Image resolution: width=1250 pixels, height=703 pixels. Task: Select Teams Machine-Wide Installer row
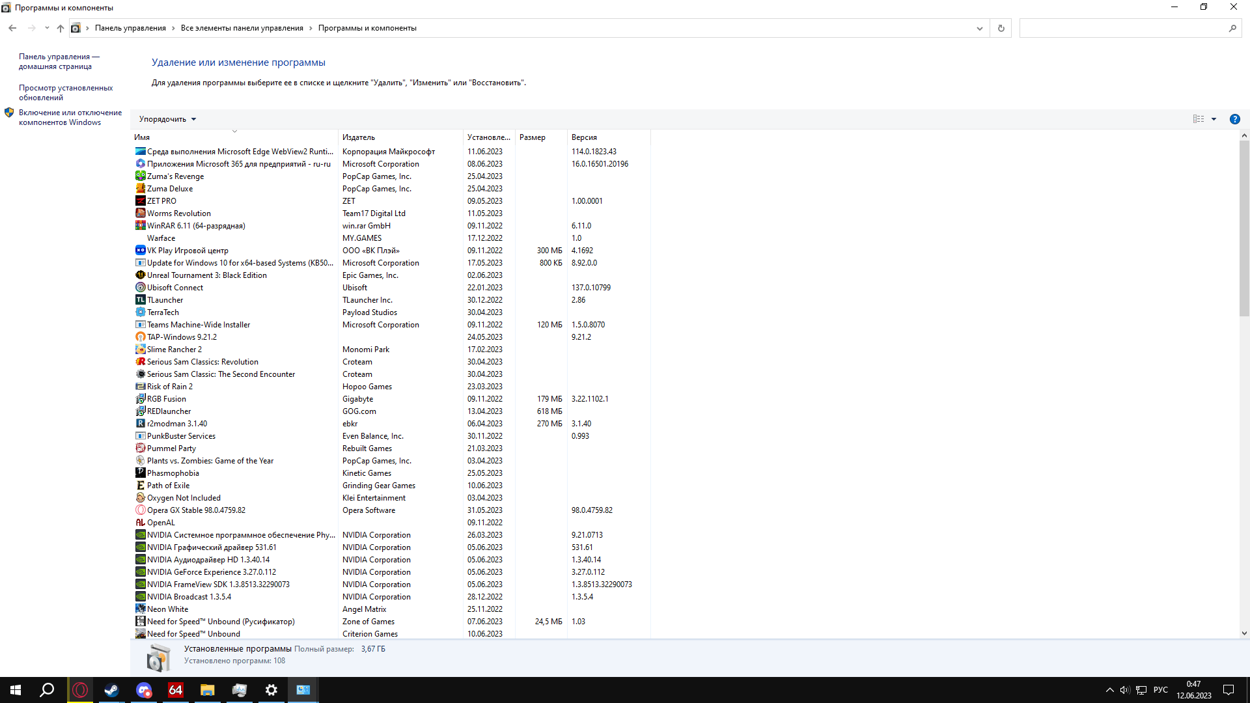[x=391, y=324]
